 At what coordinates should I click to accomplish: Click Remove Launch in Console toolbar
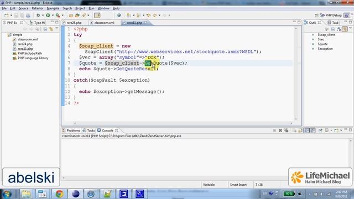280,130
